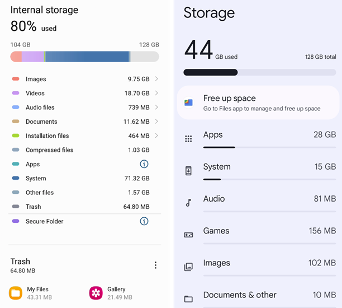Screen dimensions: 342x308
Task: Expand Documents 11.62 MB chevron
Action: tap(156, 122)
